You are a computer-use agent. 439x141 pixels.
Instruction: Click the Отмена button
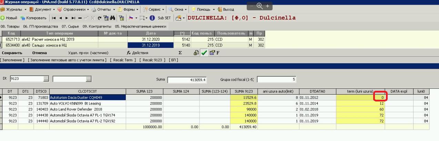coord(39,53)
